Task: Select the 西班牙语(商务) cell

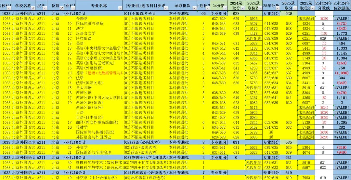Action: 99,108
